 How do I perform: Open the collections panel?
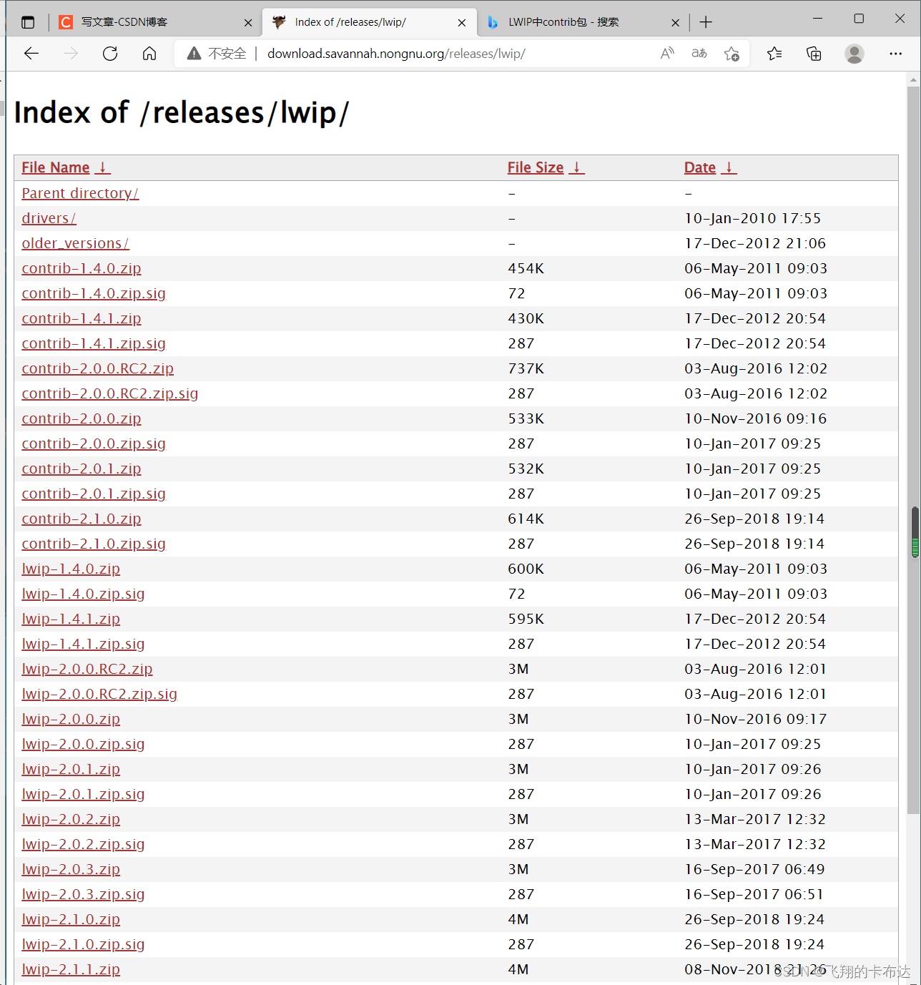(x=814, y=54)
